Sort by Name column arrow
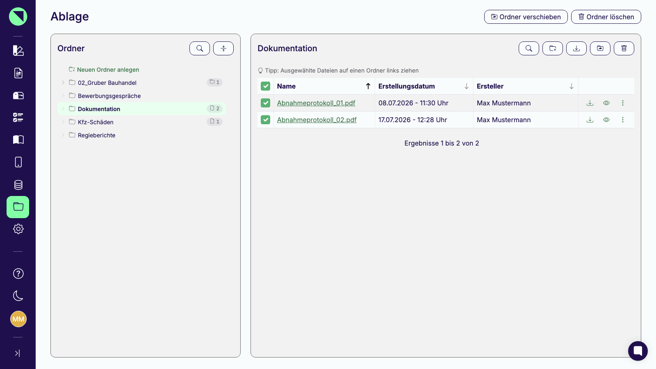This screenshot has height=369, width=656. tap(368, 86)
